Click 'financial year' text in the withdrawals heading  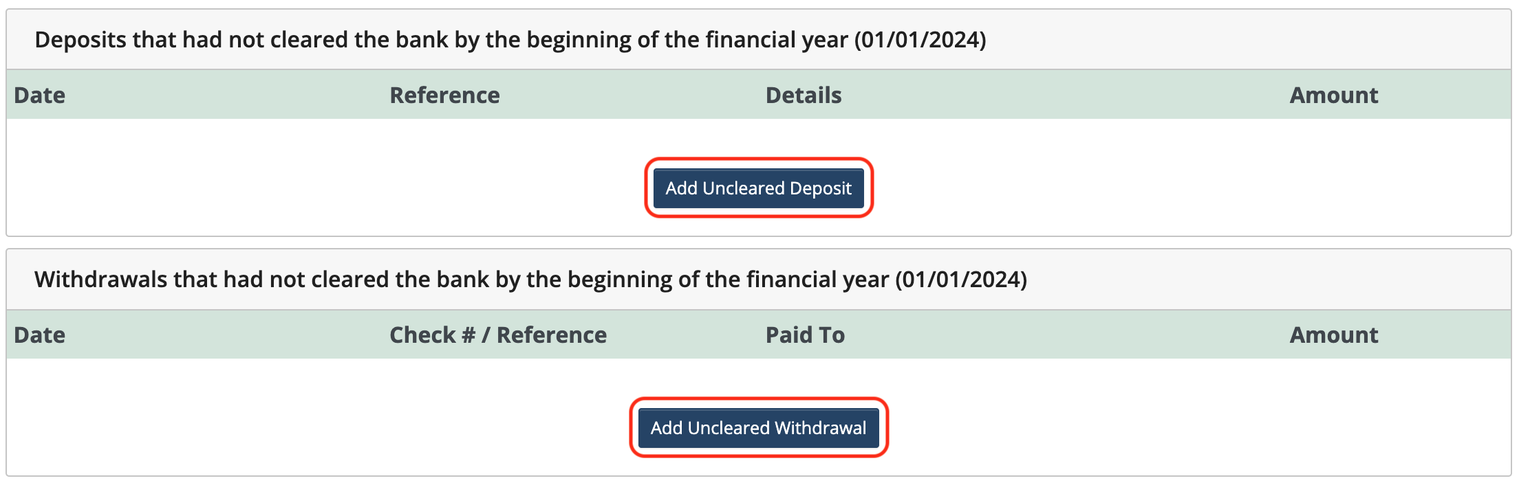(817, 280)
